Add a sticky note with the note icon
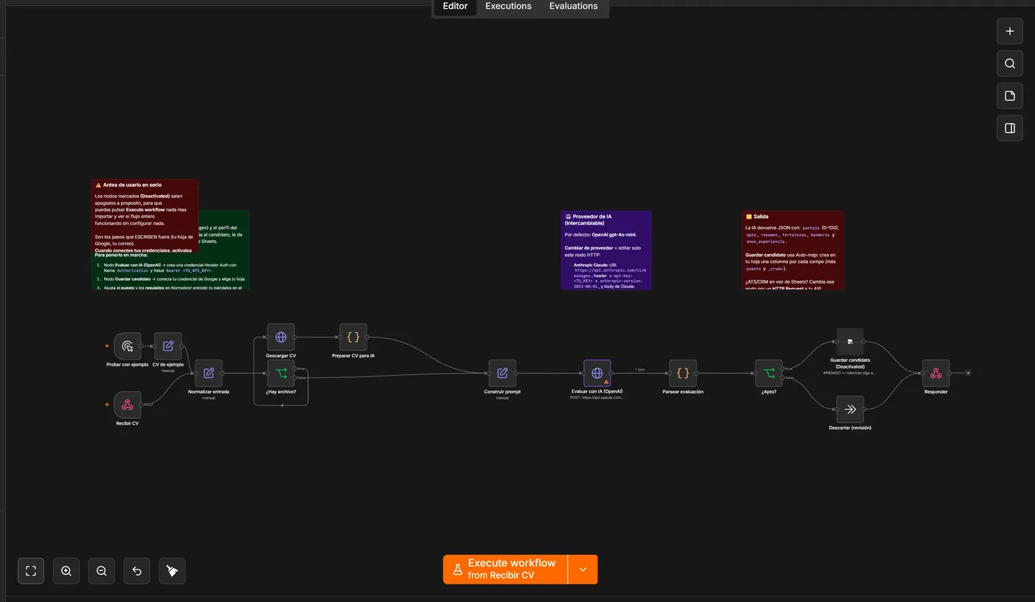Image resolution: width=1035 pixels, height=602 pixels. 1010,96
